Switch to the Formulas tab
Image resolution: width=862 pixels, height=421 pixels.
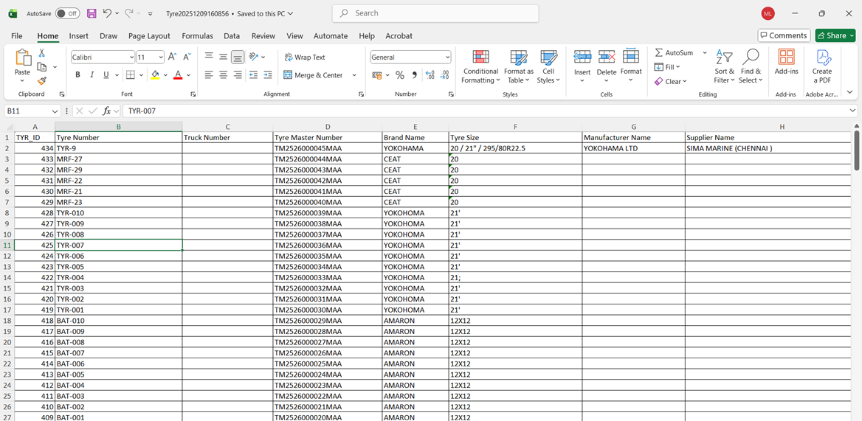point(197,35)
